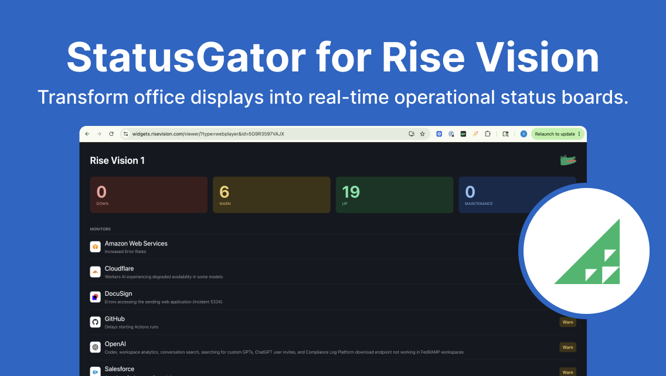Click the browser forward arrow
Screen dimensions: 666x376
[x=99, y=134]
